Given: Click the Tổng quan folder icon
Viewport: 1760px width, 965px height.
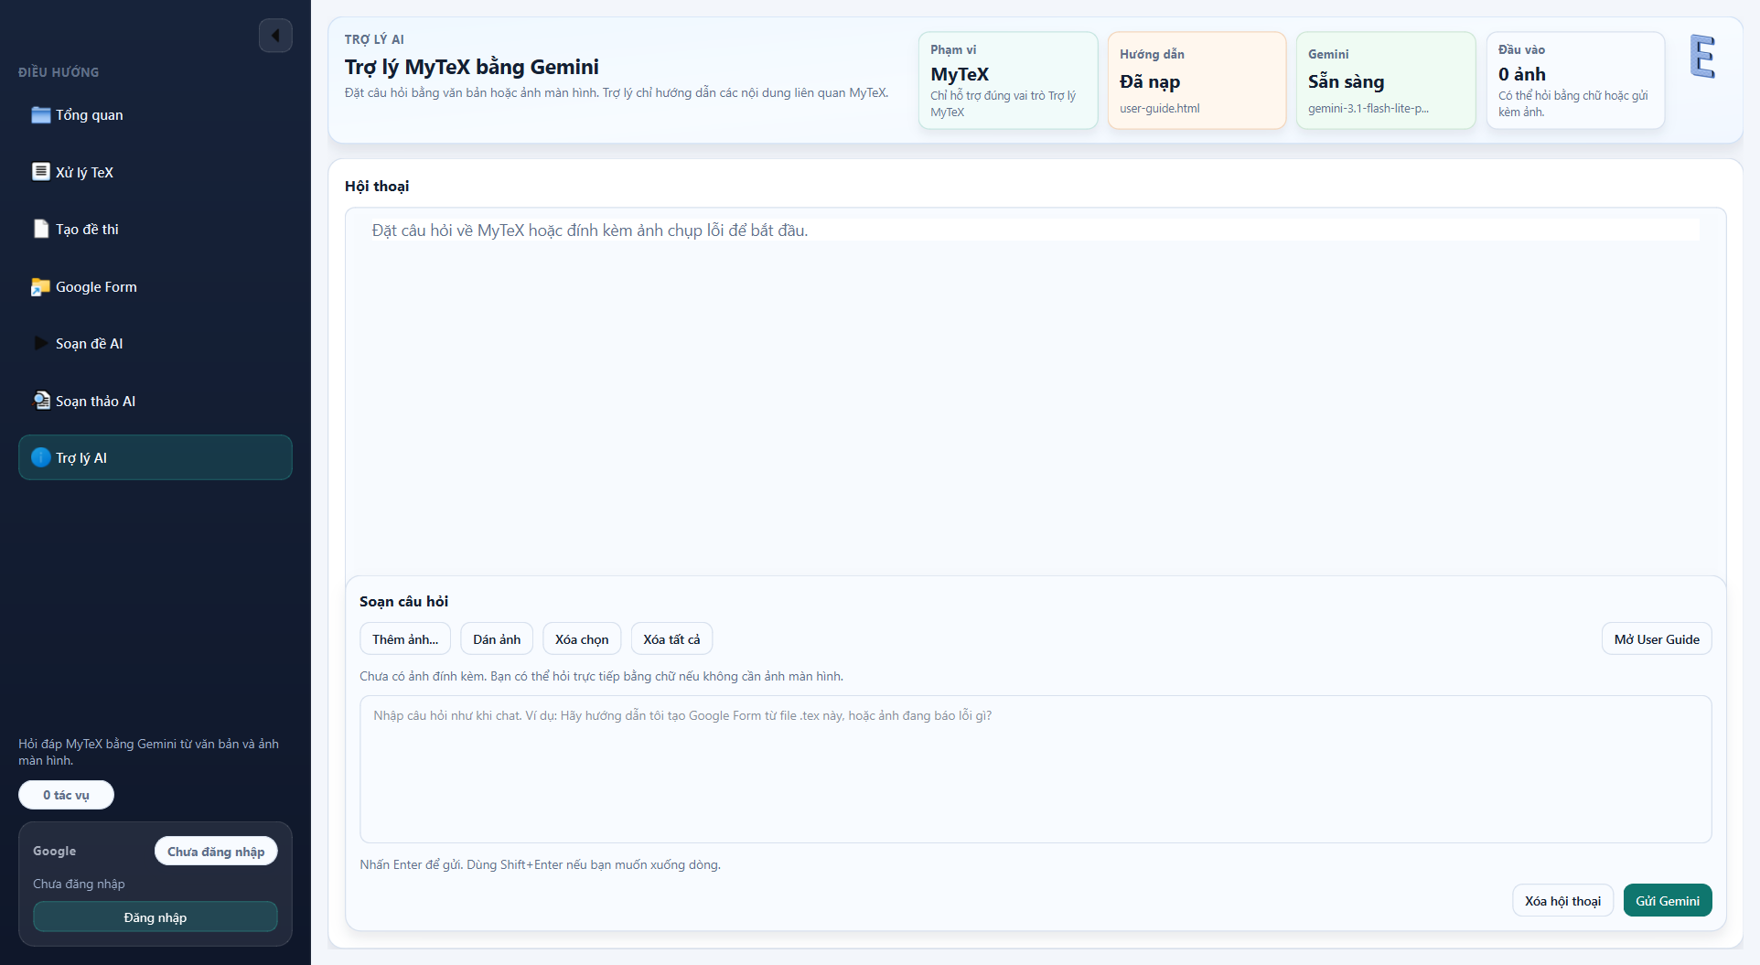Looking at the screenshot, I should 40,115.
